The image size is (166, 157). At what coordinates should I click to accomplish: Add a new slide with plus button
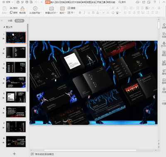[14, 154]
